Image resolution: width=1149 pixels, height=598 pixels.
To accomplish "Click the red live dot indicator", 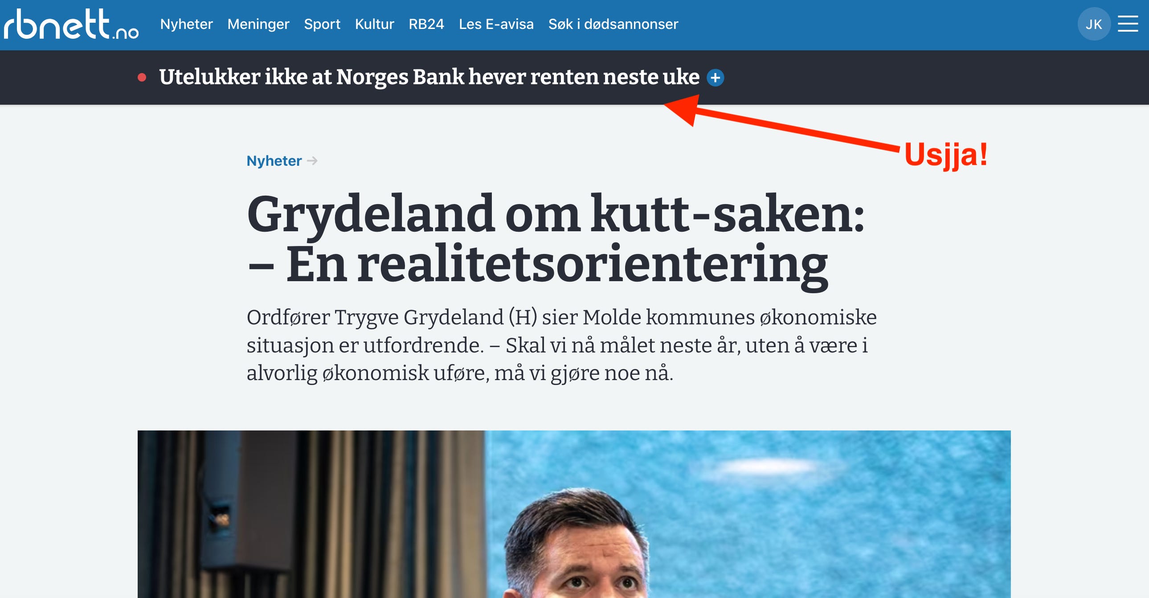I will click(x=142, y=78).
